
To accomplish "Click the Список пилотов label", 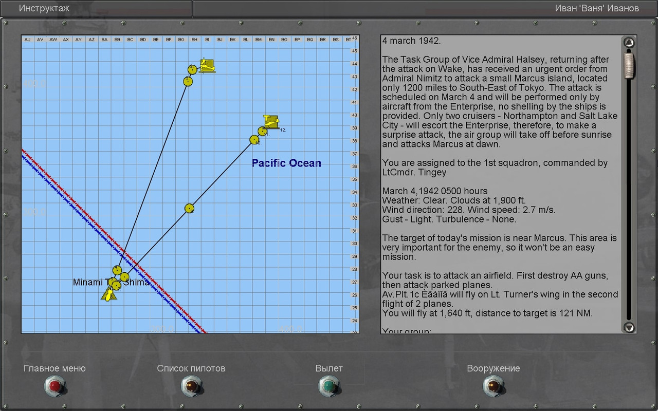I will pos(191,368).
